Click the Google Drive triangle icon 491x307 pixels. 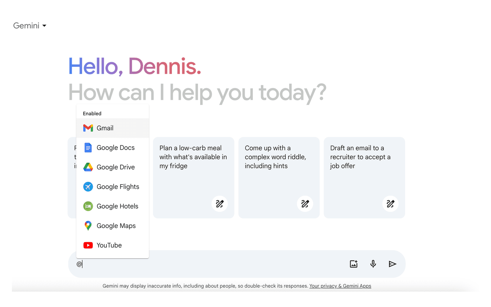[x=88, y=167]
